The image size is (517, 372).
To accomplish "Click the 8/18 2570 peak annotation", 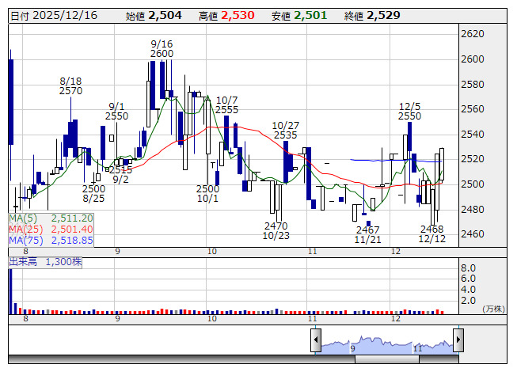I will click(x=70, y=86).
